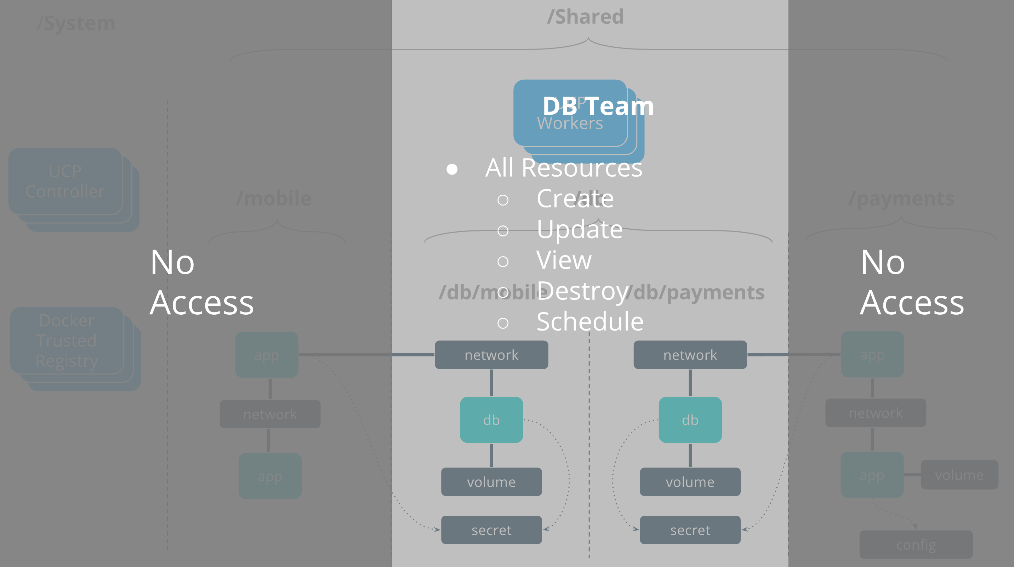Click the volume box beside /payments app
The height and width of the screenshot is (567, 1014).
click(x=959, y=475)
